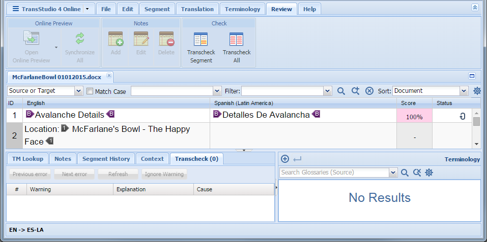The height and width of the screenshot is (242, 487).
Task: Expand the search text history dropdown
Action: pyautogui.click(x=217, y=91)
